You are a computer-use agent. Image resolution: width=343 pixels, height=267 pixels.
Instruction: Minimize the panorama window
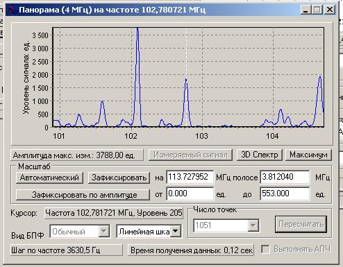pyautogui.click(x=306, y=10)
